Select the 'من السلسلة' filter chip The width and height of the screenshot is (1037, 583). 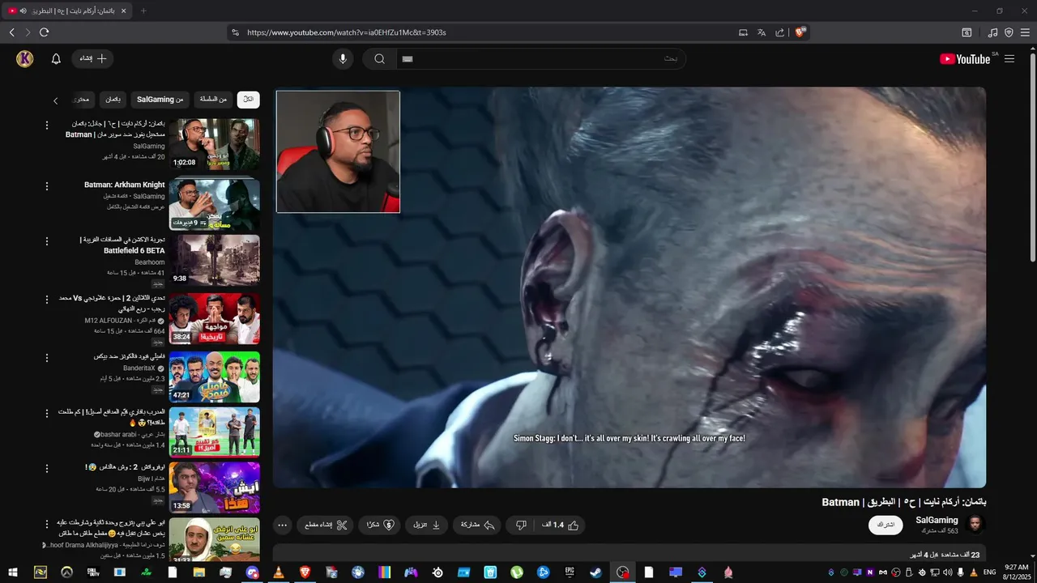click(213, 100)
